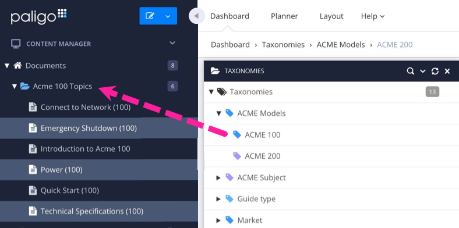Image resolution: width=459 pixels, height=228 pixels.
Task: Click the Introduction to Acme 100 document icon
Action: (33, 148)
